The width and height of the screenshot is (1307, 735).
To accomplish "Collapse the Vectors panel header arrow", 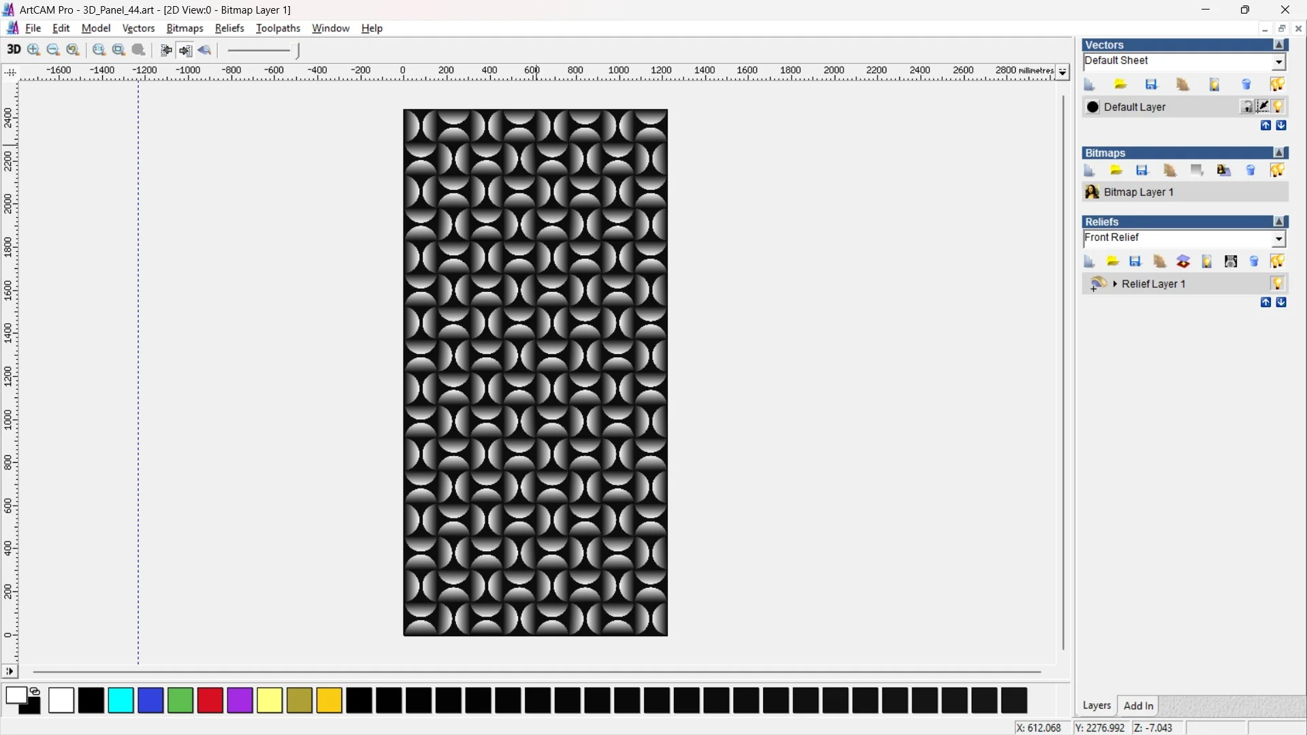I will click(1279, 45).
